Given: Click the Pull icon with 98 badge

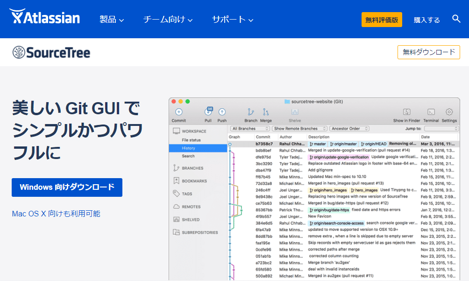Looking at the screenshot, I should click(x=208, y=112).
